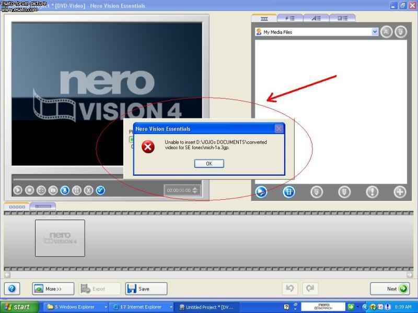Stop playback in the preview
This screenshot has height=313, width=418.
pos(29,190)
